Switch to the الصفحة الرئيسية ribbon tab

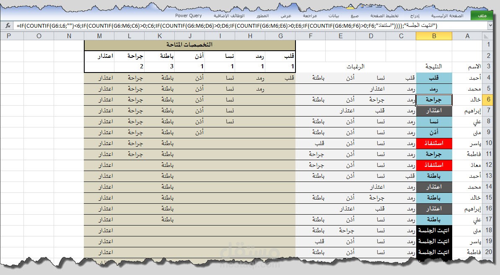pos(447,16)
